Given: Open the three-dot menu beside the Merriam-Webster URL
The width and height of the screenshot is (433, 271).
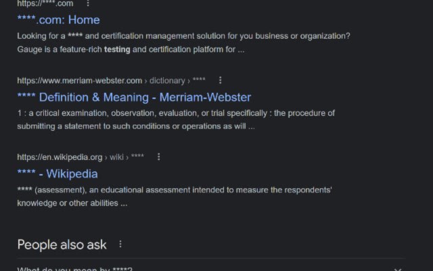Looking at the screenshot, I should [x=220, y=80].
